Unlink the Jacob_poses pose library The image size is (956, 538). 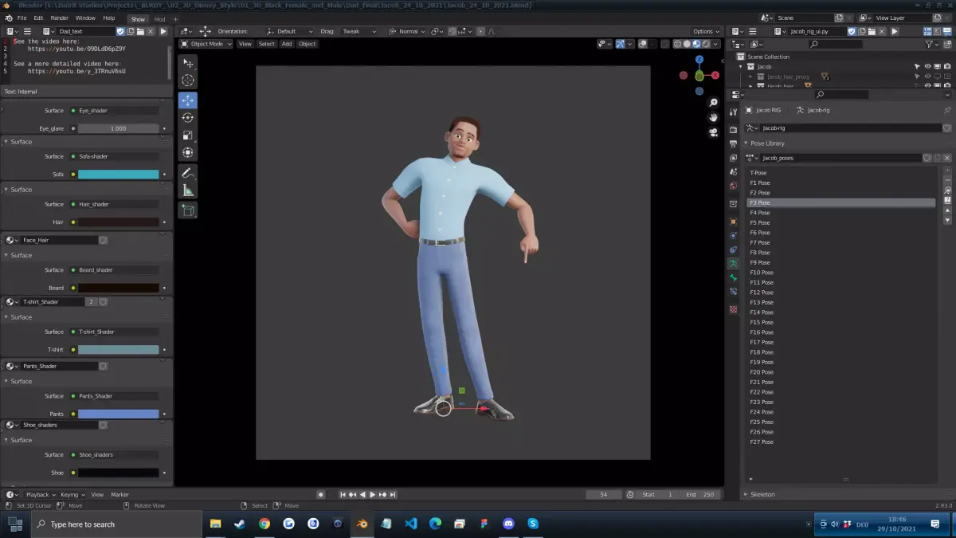(947, 158)
